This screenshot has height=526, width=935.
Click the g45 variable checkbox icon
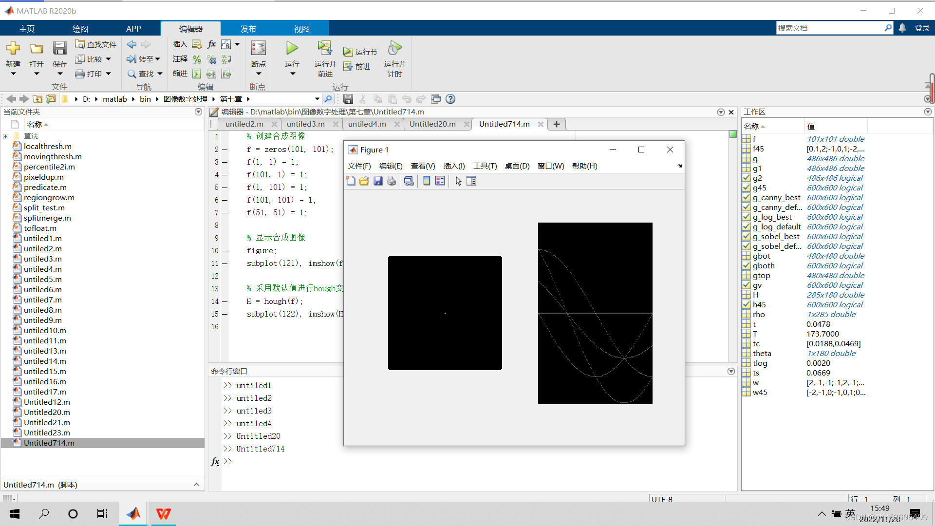click(x=746, y=188)
